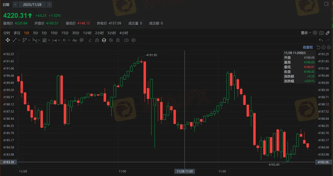Click the current price 4220.31
The width and height of the screenshot is (333, 176).
click(15, 16)
